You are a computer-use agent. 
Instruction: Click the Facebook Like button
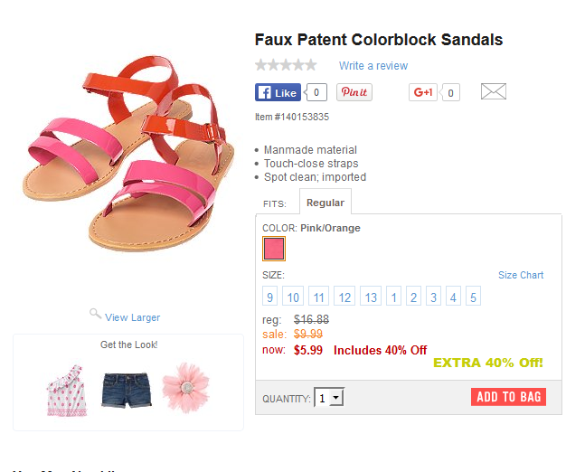point(278,92)
